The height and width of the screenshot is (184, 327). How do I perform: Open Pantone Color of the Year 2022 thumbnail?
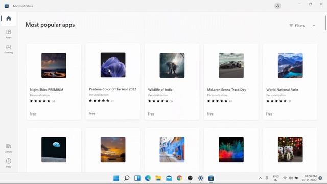113,65
